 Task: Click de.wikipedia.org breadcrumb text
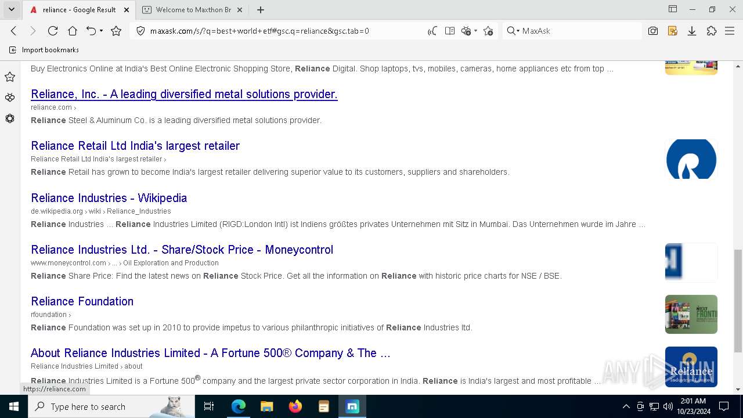[x=57, y=211]
